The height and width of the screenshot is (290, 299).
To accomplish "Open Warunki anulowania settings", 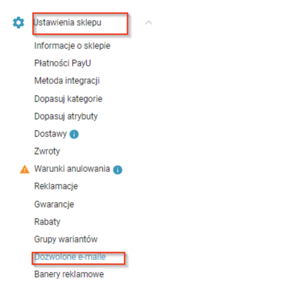I will [72, 169].
